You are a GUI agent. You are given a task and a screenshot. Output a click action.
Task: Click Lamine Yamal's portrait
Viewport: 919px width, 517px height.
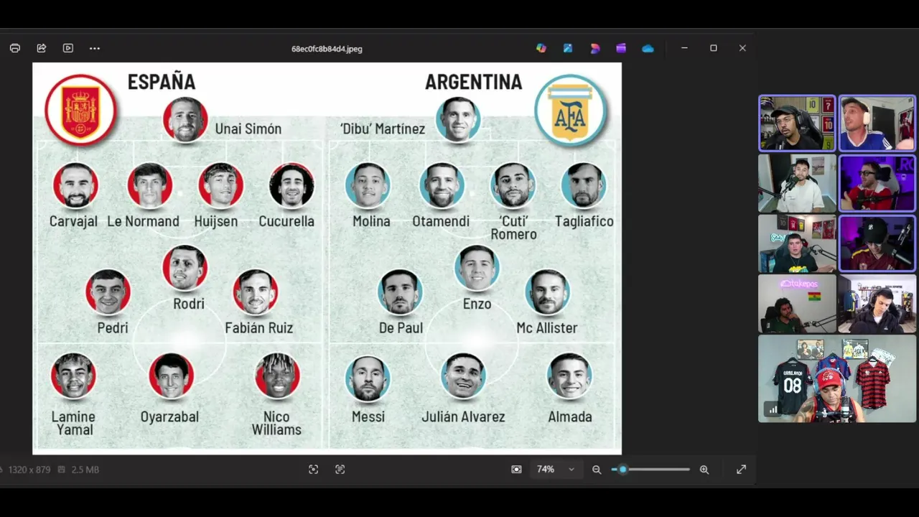(x=73, y=376)
